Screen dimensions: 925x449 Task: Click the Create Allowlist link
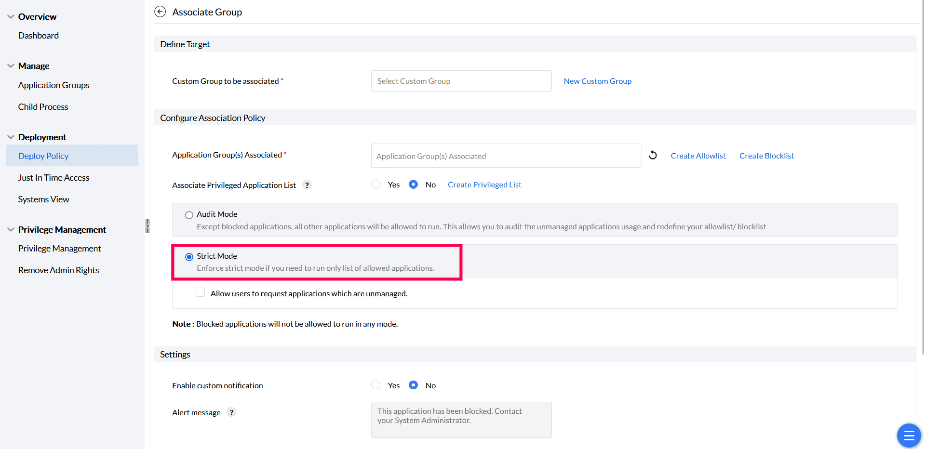[x=698, y=155]
